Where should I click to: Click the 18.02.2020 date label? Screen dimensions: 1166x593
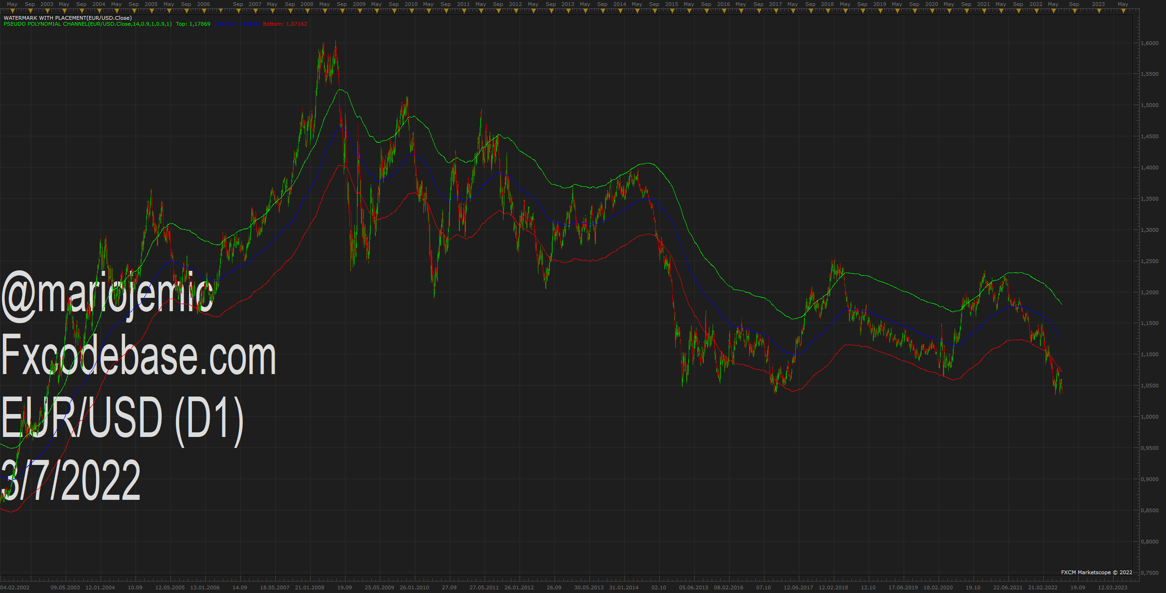point(938,587)
